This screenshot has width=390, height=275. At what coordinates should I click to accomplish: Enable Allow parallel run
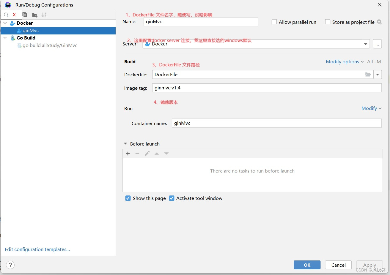click(x=274, y=22)
